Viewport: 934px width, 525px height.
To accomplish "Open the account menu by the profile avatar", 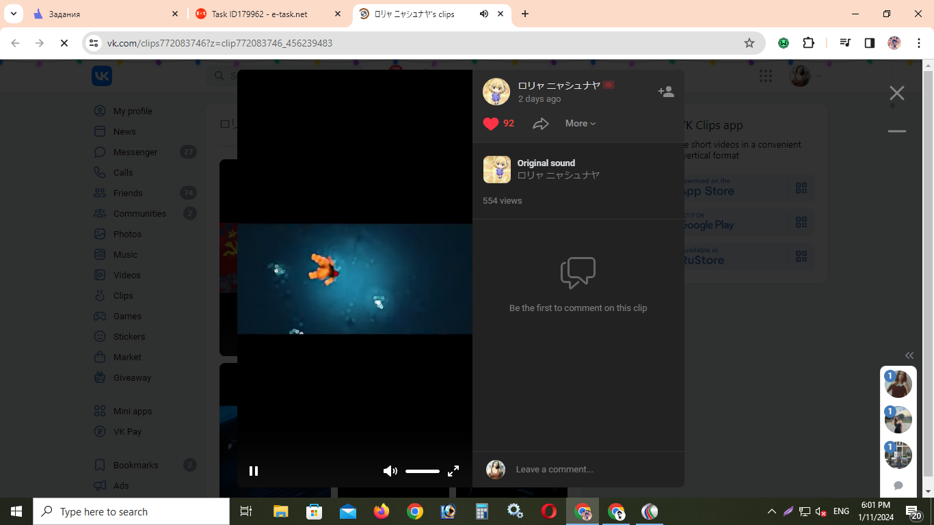I will pyautogui.click(x=806, y=76).
